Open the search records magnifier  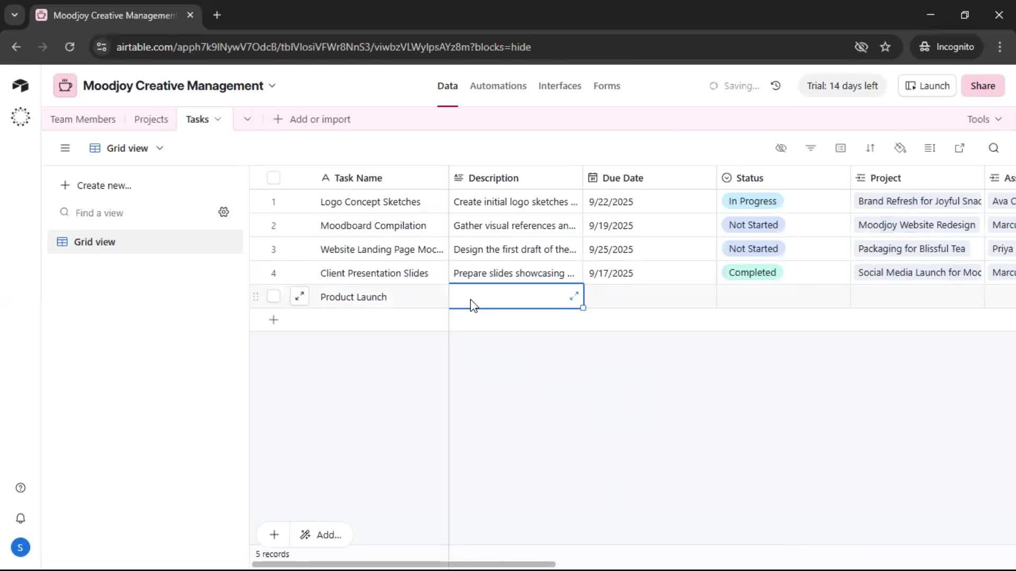point(994,148)
